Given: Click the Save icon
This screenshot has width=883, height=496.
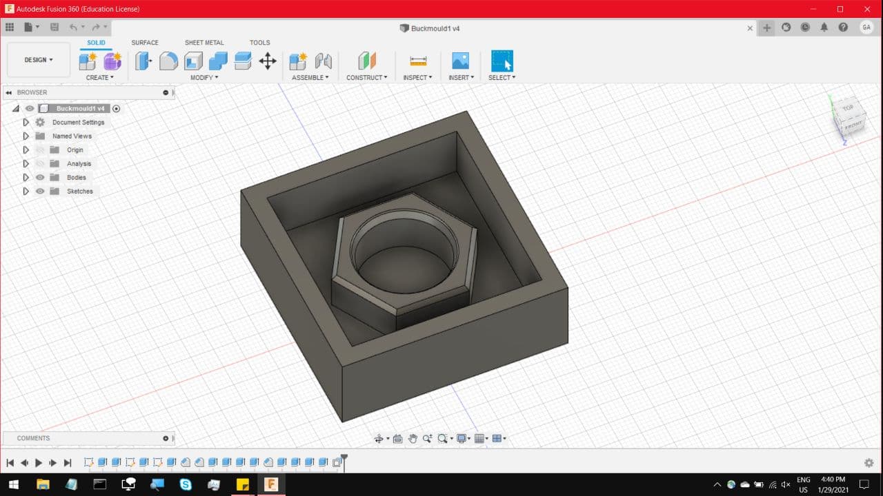Looking at the screenshot, I should [54, 28].
